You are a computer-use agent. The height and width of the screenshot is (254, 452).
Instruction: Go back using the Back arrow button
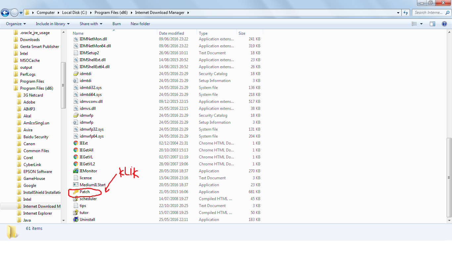coord(5,13)
